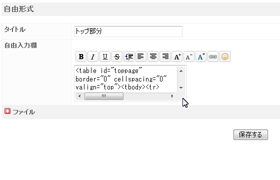
Task: Click horizontal scrollbar left arrow
Action: (79, 96)
